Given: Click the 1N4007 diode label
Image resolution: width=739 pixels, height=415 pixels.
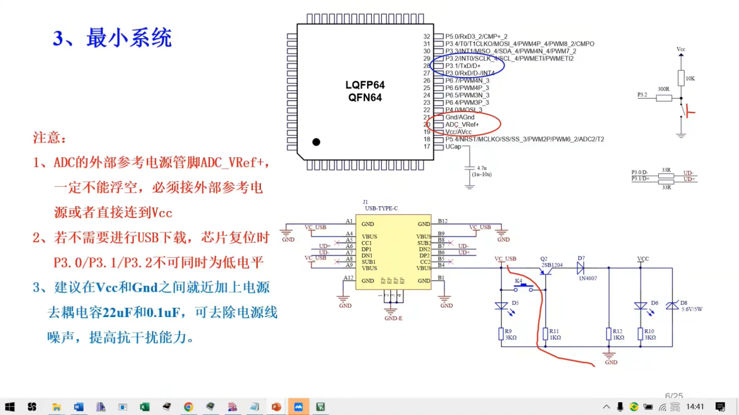Looking at the screenshot, I should click(589, 279).
